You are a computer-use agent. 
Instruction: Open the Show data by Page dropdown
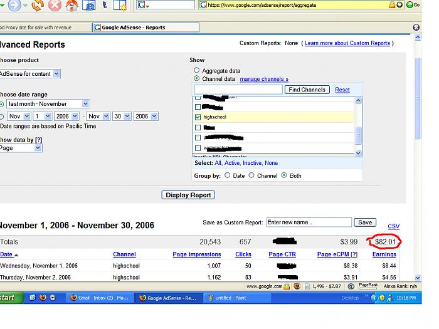coord(21,148)
